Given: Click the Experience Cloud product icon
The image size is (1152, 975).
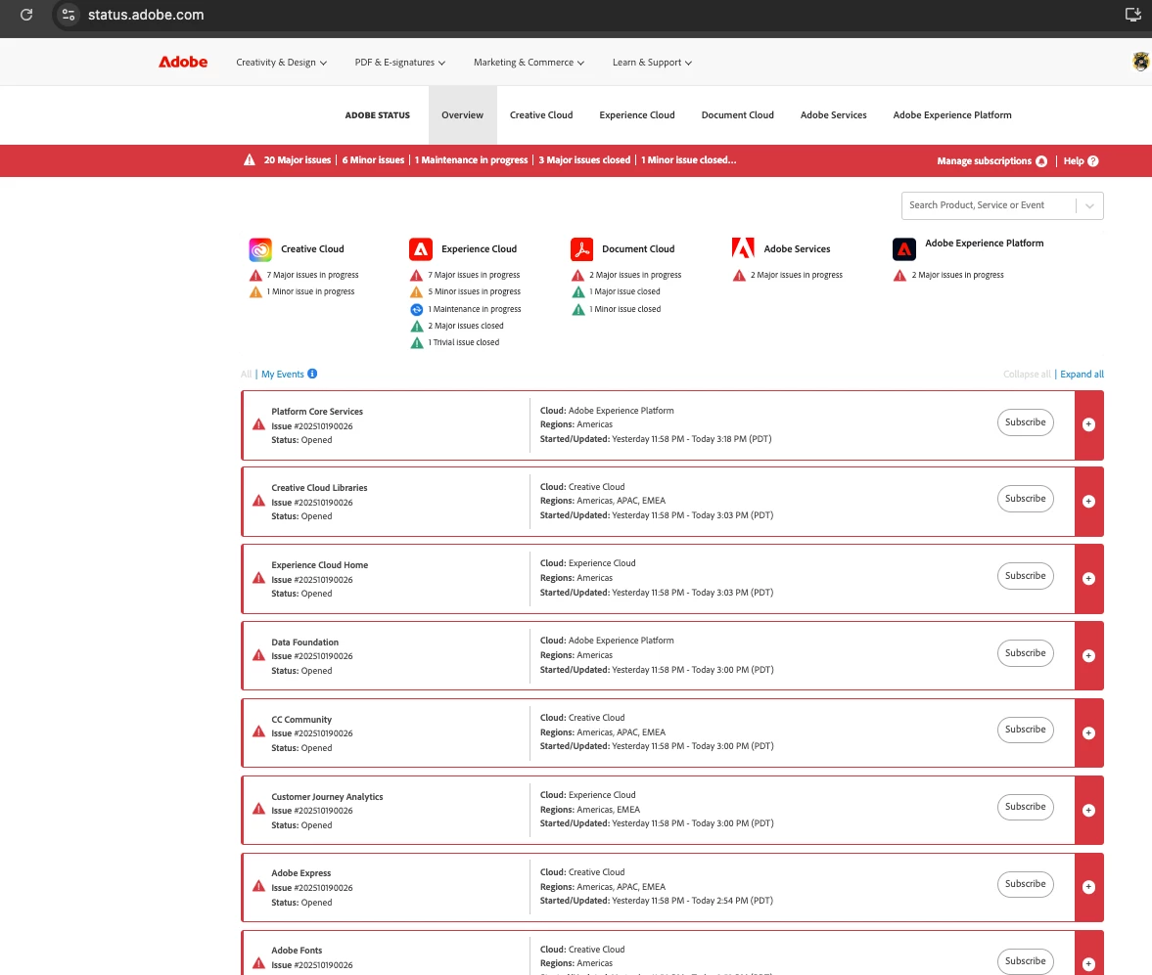Looking at the screenshot, I should click(x=421, y=249).
